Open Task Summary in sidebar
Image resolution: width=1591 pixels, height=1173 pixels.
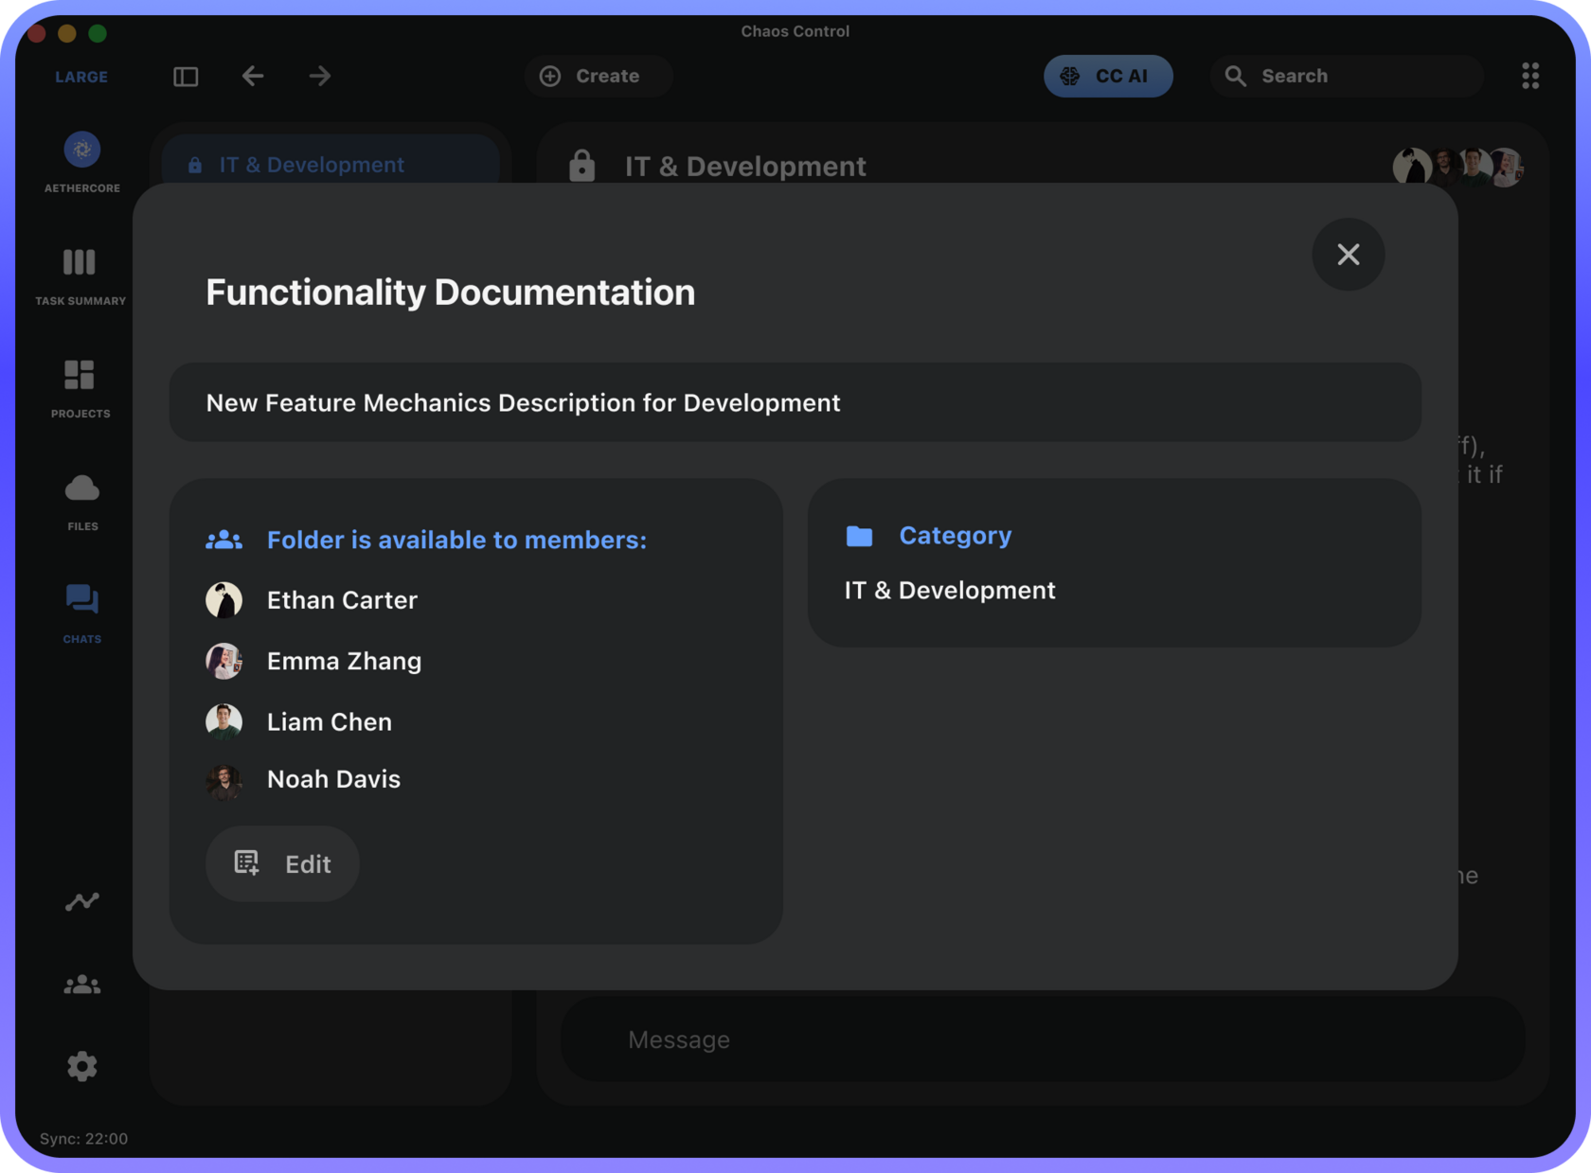(x=80, y=263)
